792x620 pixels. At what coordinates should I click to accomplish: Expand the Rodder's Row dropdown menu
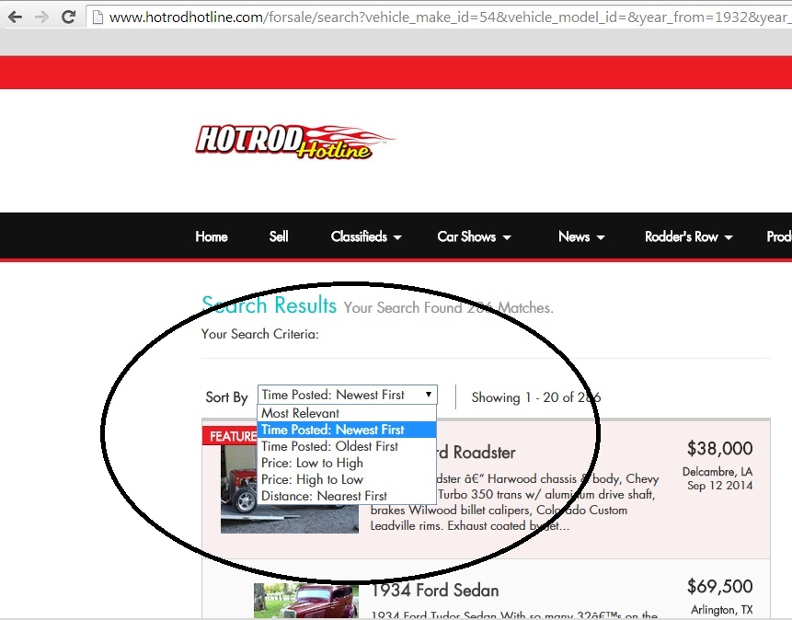688,236
